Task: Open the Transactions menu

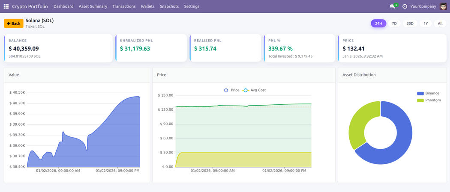Action: [x=124, y=6]
